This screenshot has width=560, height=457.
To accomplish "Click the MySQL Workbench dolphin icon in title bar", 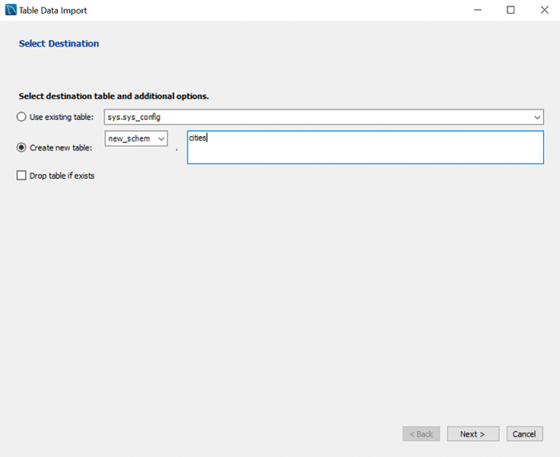I will coord(10,10).
